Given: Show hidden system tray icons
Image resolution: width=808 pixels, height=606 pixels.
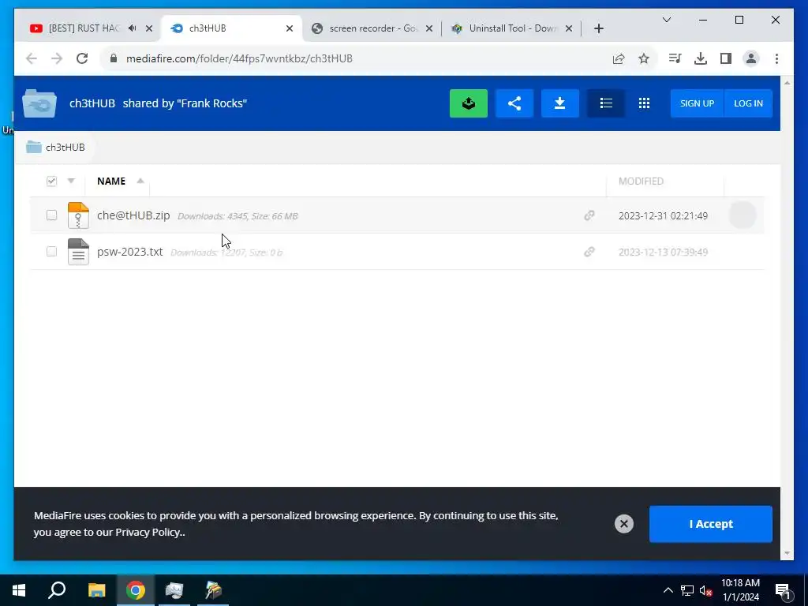Looking at the screenshot, I should click(668, 590).
